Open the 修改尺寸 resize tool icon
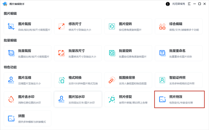The image size is (209, 130). point(62,27)
